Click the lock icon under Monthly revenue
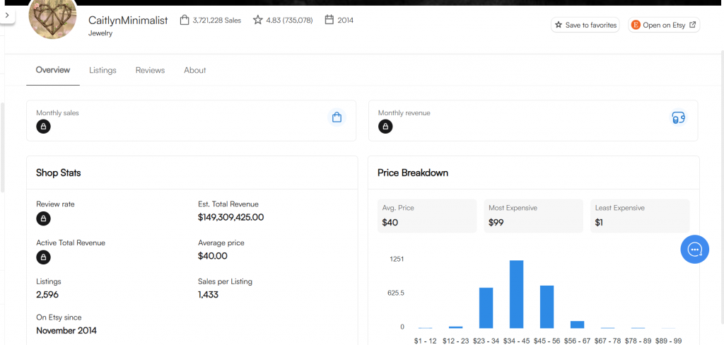The height and width of the screenshot is (345, 724). pyautogui.click(x=385, y=126)
